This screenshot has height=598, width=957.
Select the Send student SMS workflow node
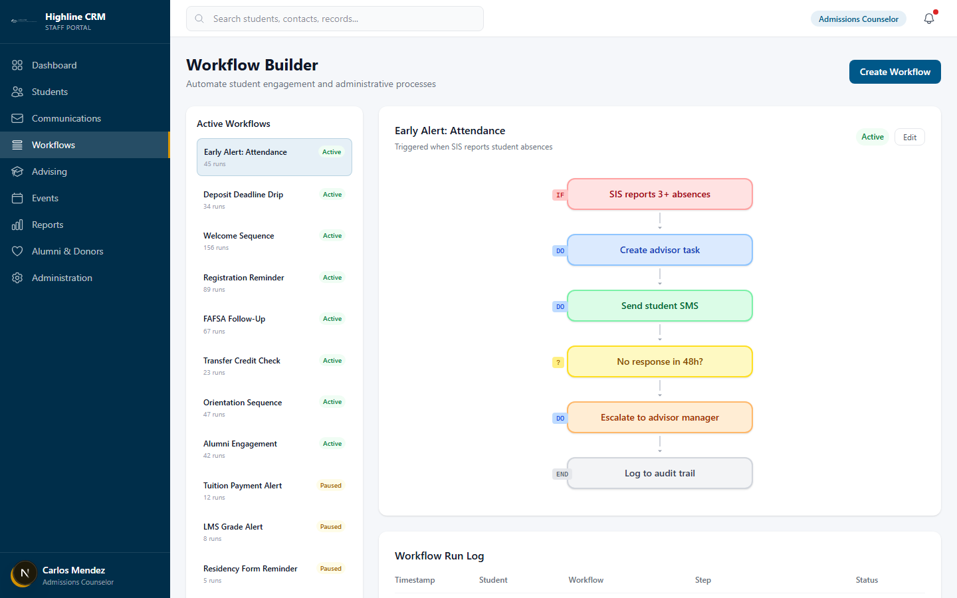pos(659,306)
